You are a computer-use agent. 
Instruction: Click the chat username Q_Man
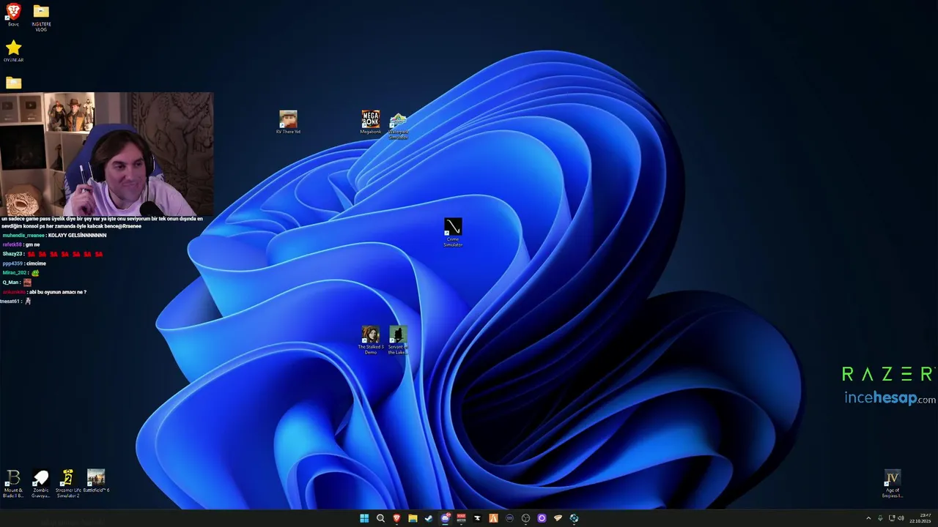10,283
